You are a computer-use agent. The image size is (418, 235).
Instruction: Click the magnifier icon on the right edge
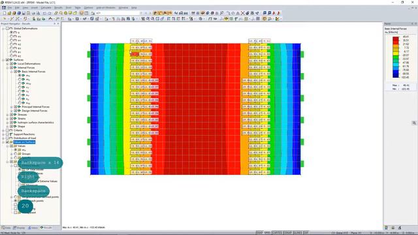[x=414, y=123]
